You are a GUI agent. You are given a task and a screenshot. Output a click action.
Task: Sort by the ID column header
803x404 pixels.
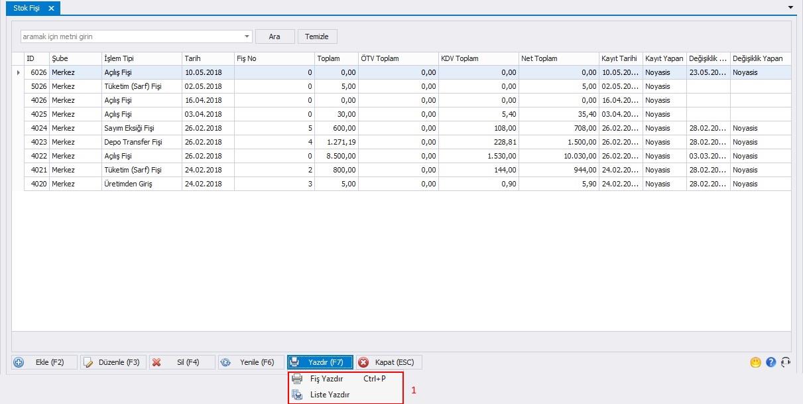[x=36, y=58]
